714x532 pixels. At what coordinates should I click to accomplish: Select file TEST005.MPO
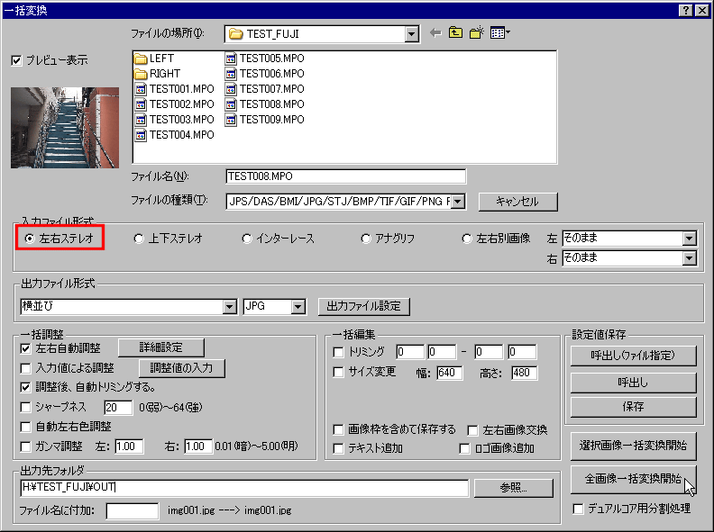click(x=265, y=59)
